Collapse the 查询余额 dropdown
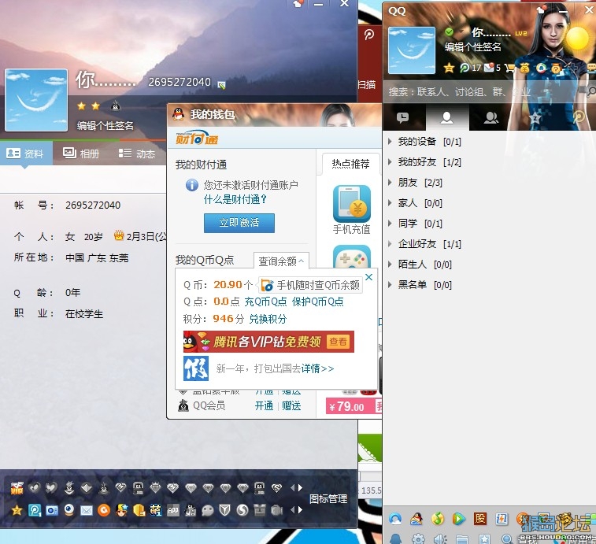Screen dimensions: 596x544 tap(281, 261)
